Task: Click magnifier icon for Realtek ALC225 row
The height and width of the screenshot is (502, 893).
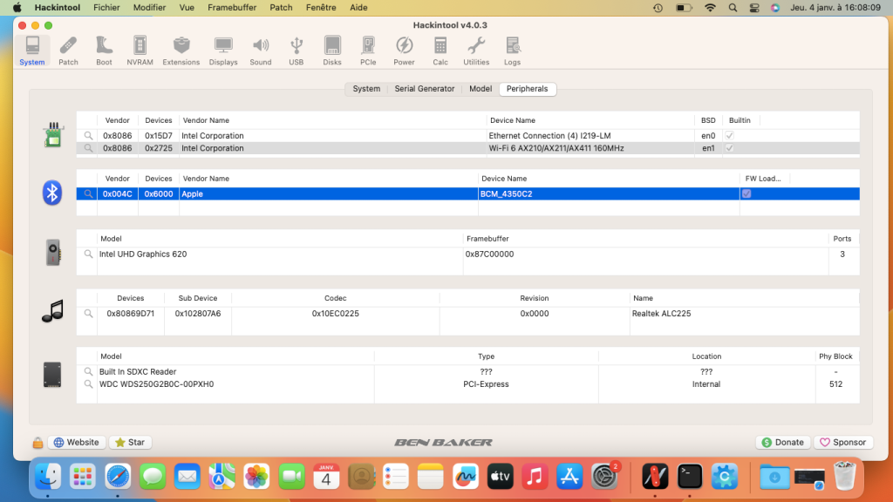Action: click(x=88, y=313)
